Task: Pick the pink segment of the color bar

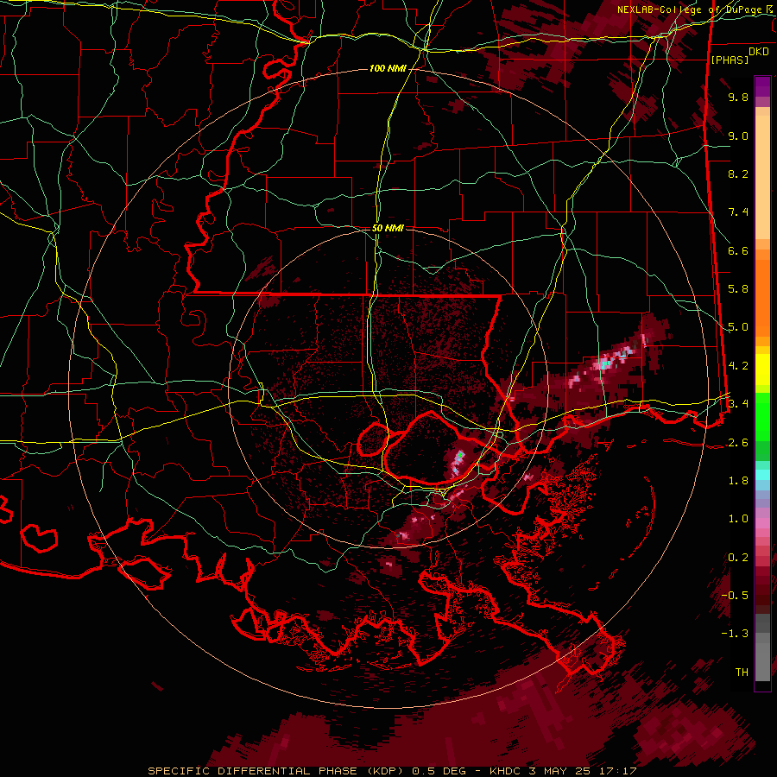Action: [x=762, y=523]
